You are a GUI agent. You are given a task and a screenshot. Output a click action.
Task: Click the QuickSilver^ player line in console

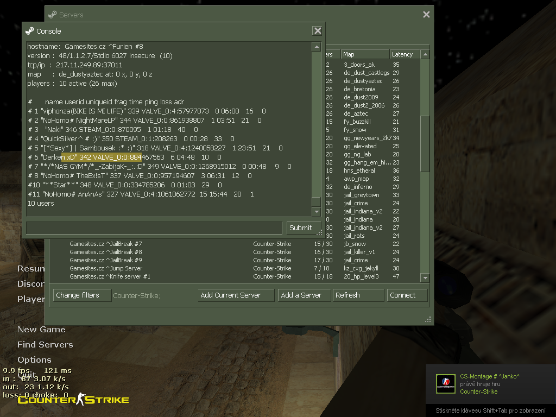tap(131, 138)
